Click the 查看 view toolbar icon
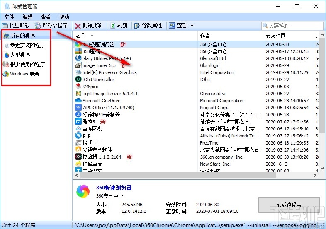 (x=172, y=26)
